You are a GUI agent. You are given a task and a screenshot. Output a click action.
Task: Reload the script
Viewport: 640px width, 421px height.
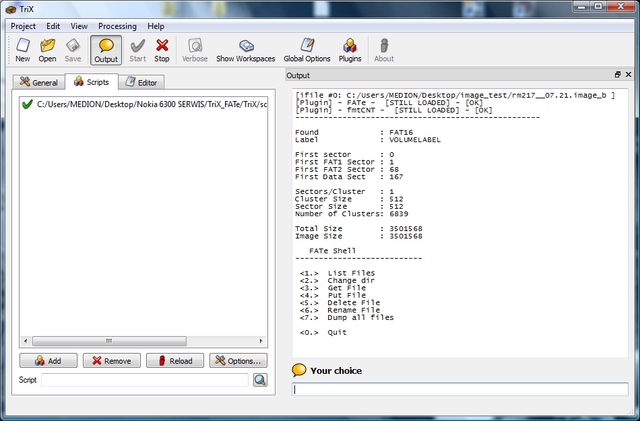175,360
